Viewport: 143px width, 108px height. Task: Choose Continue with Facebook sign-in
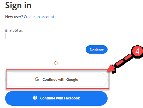click(56, 98)
